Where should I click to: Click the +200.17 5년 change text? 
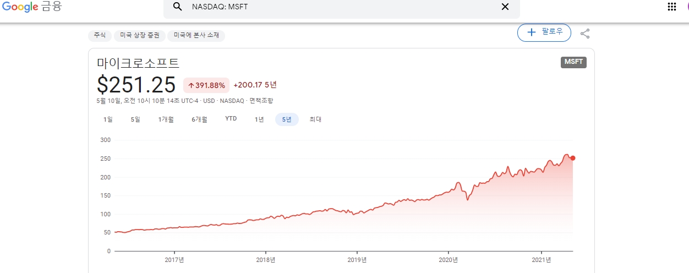tap(255, 85)
